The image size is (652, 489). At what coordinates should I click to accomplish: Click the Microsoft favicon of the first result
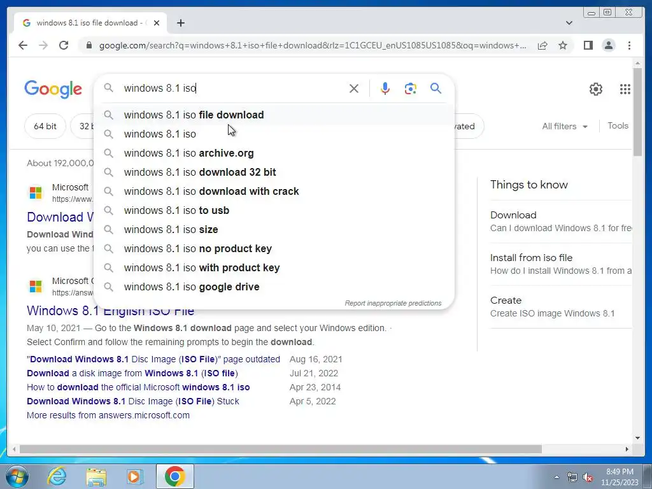36,192
